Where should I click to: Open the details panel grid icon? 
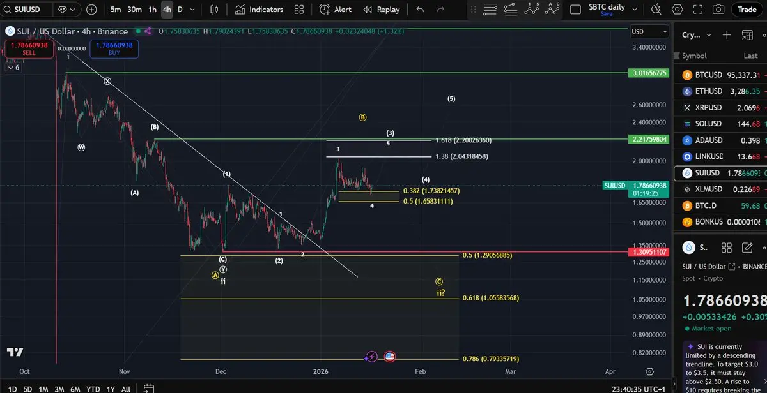[x=727, y=248]
